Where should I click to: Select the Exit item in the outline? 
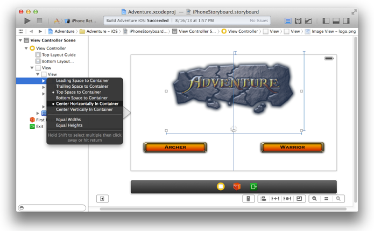37,126
